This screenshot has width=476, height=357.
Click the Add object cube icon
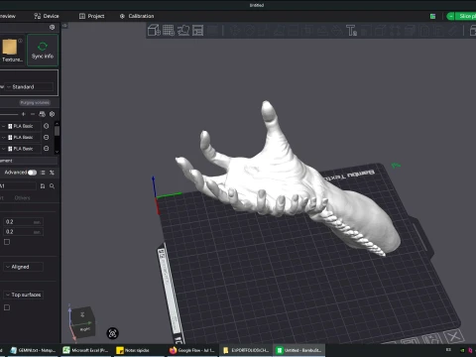(154, 31)
